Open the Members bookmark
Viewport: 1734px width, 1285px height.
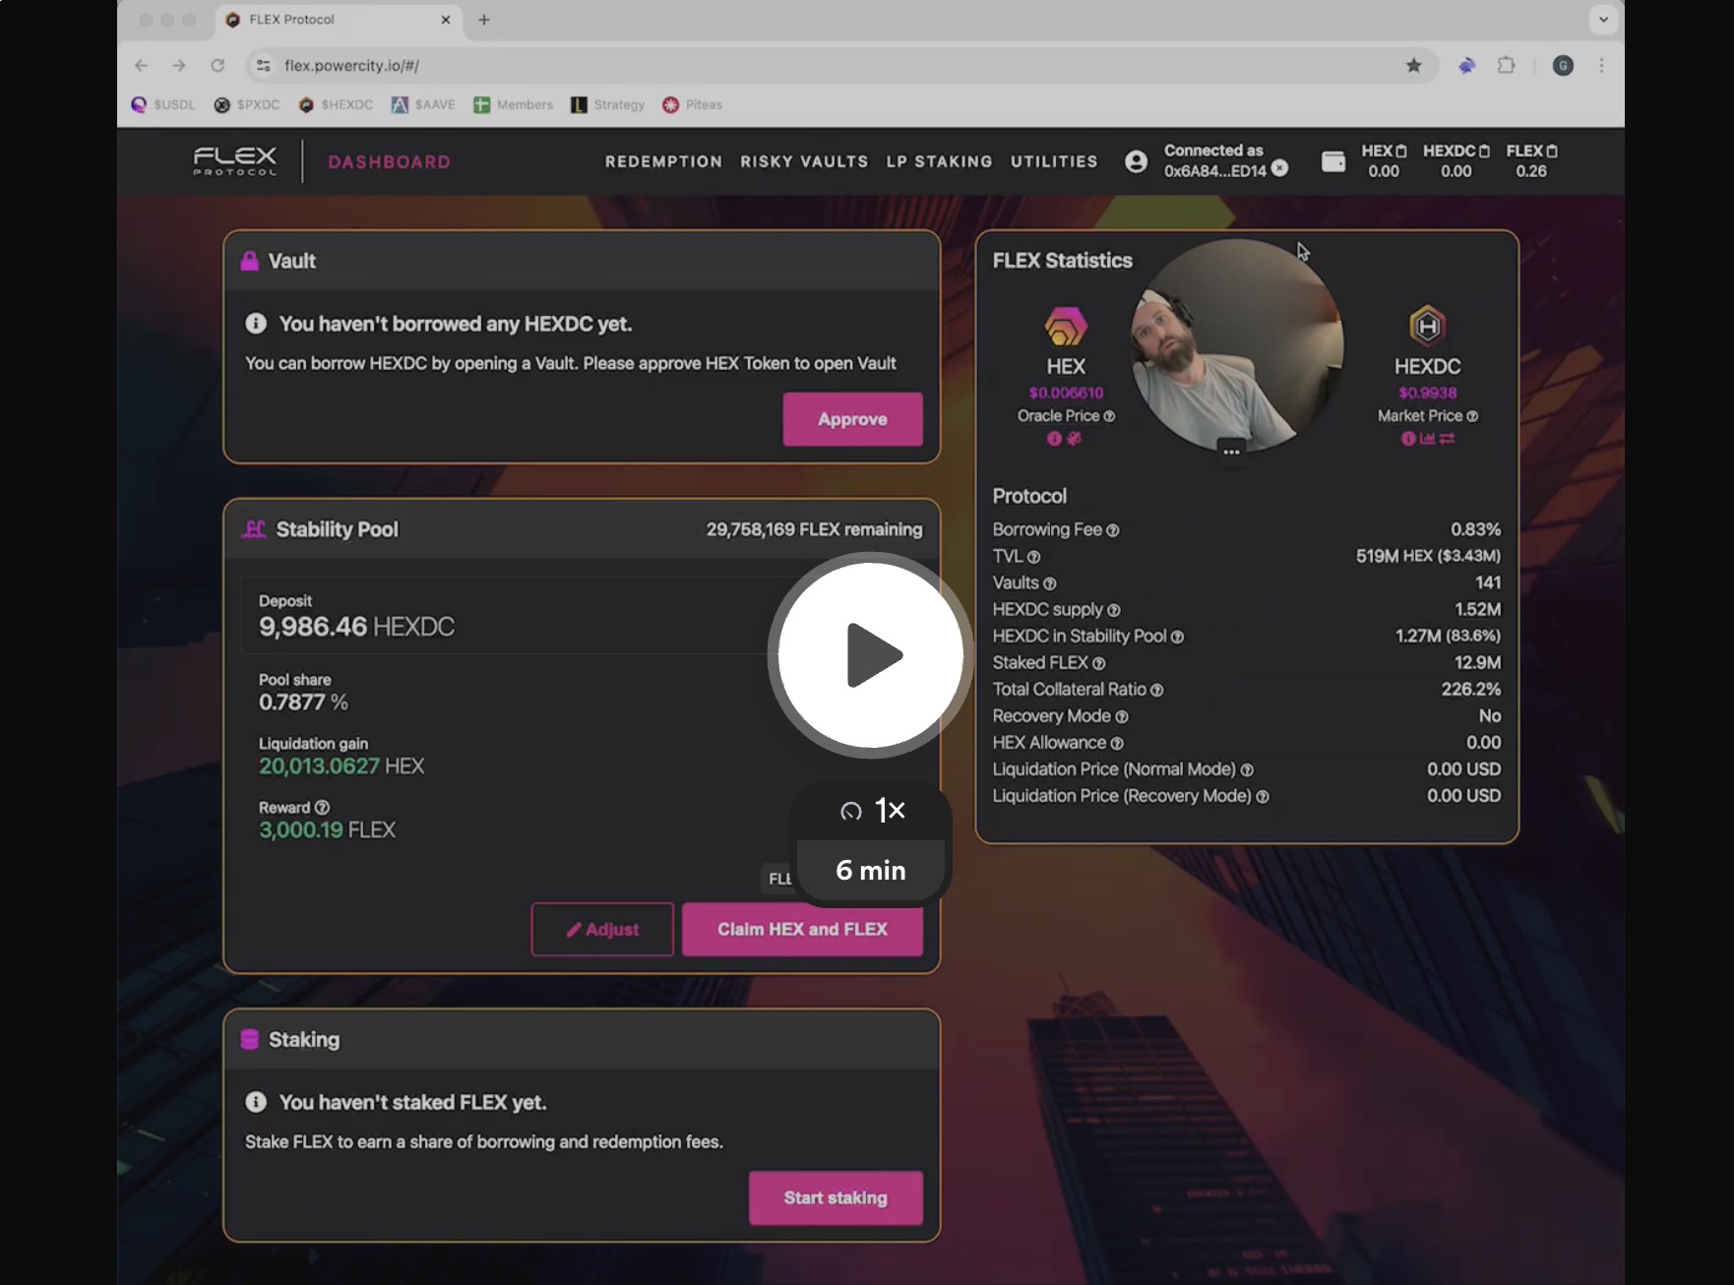click(513, 104)
